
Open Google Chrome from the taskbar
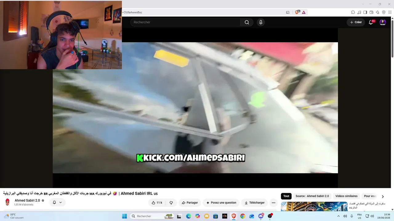243,216
